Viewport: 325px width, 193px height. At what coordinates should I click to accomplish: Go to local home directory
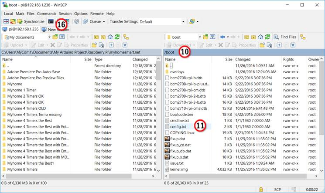click(x=110, y=37)
